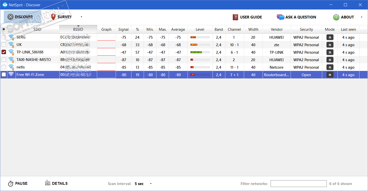Check the SERG network checkbox
Image resolution: width=368 pixels, height=191 pixels.
coord(4,37)
